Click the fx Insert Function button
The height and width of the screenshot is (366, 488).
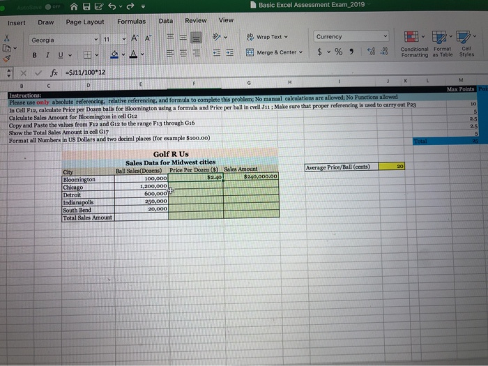click(x=54, y=73)
